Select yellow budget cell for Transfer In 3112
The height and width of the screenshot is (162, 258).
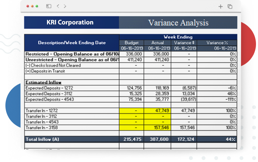pyautogui.click(x=132, y=116)
